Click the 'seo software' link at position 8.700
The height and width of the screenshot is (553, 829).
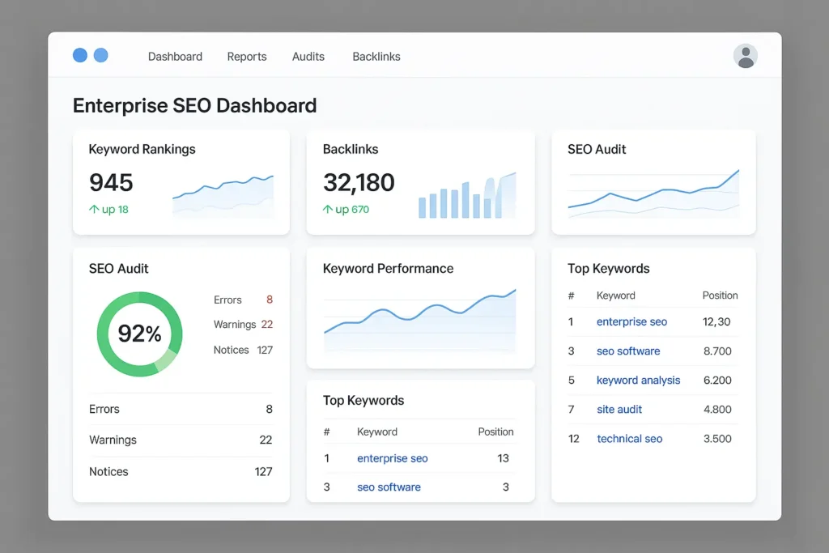pyautogui.click(x=628, y=351)
